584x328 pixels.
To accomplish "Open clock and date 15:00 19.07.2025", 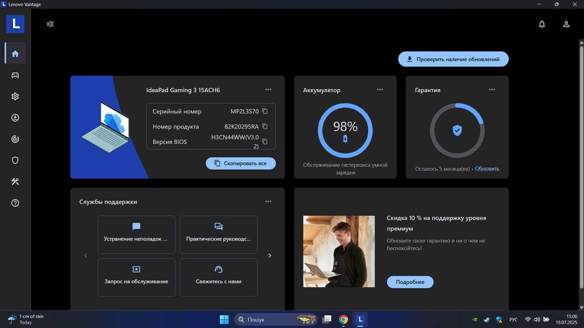I will [566, 319].
